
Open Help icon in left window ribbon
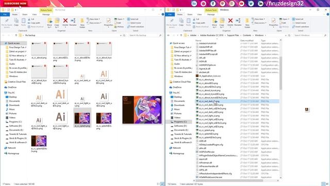[x=163, y=14]
